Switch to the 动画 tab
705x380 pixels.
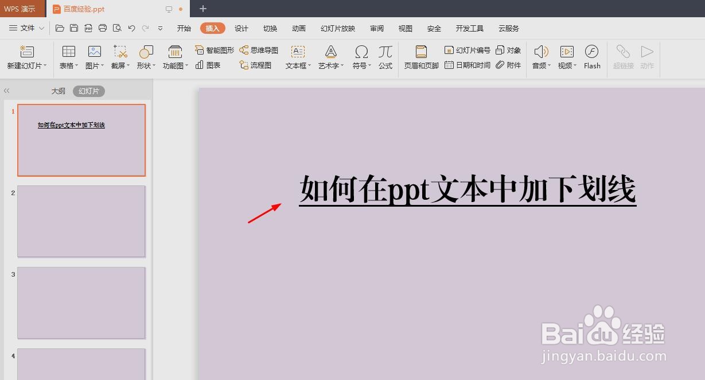299,28
